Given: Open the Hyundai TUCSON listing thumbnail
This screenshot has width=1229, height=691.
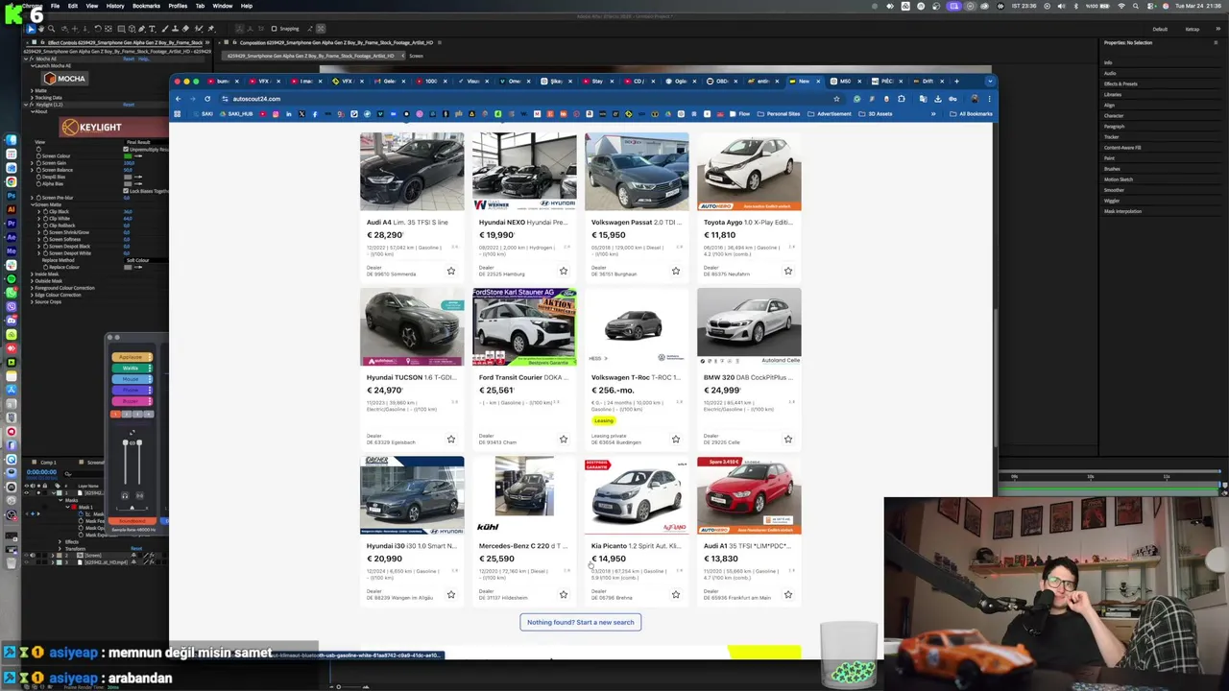Looking at the screenshot, I should pos(412,326).
